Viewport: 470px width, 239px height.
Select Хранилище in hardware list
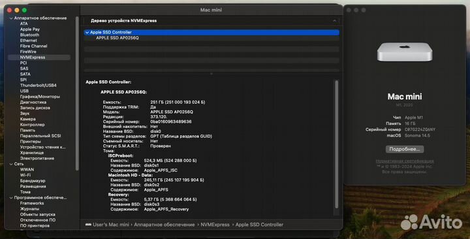[32, 153]
